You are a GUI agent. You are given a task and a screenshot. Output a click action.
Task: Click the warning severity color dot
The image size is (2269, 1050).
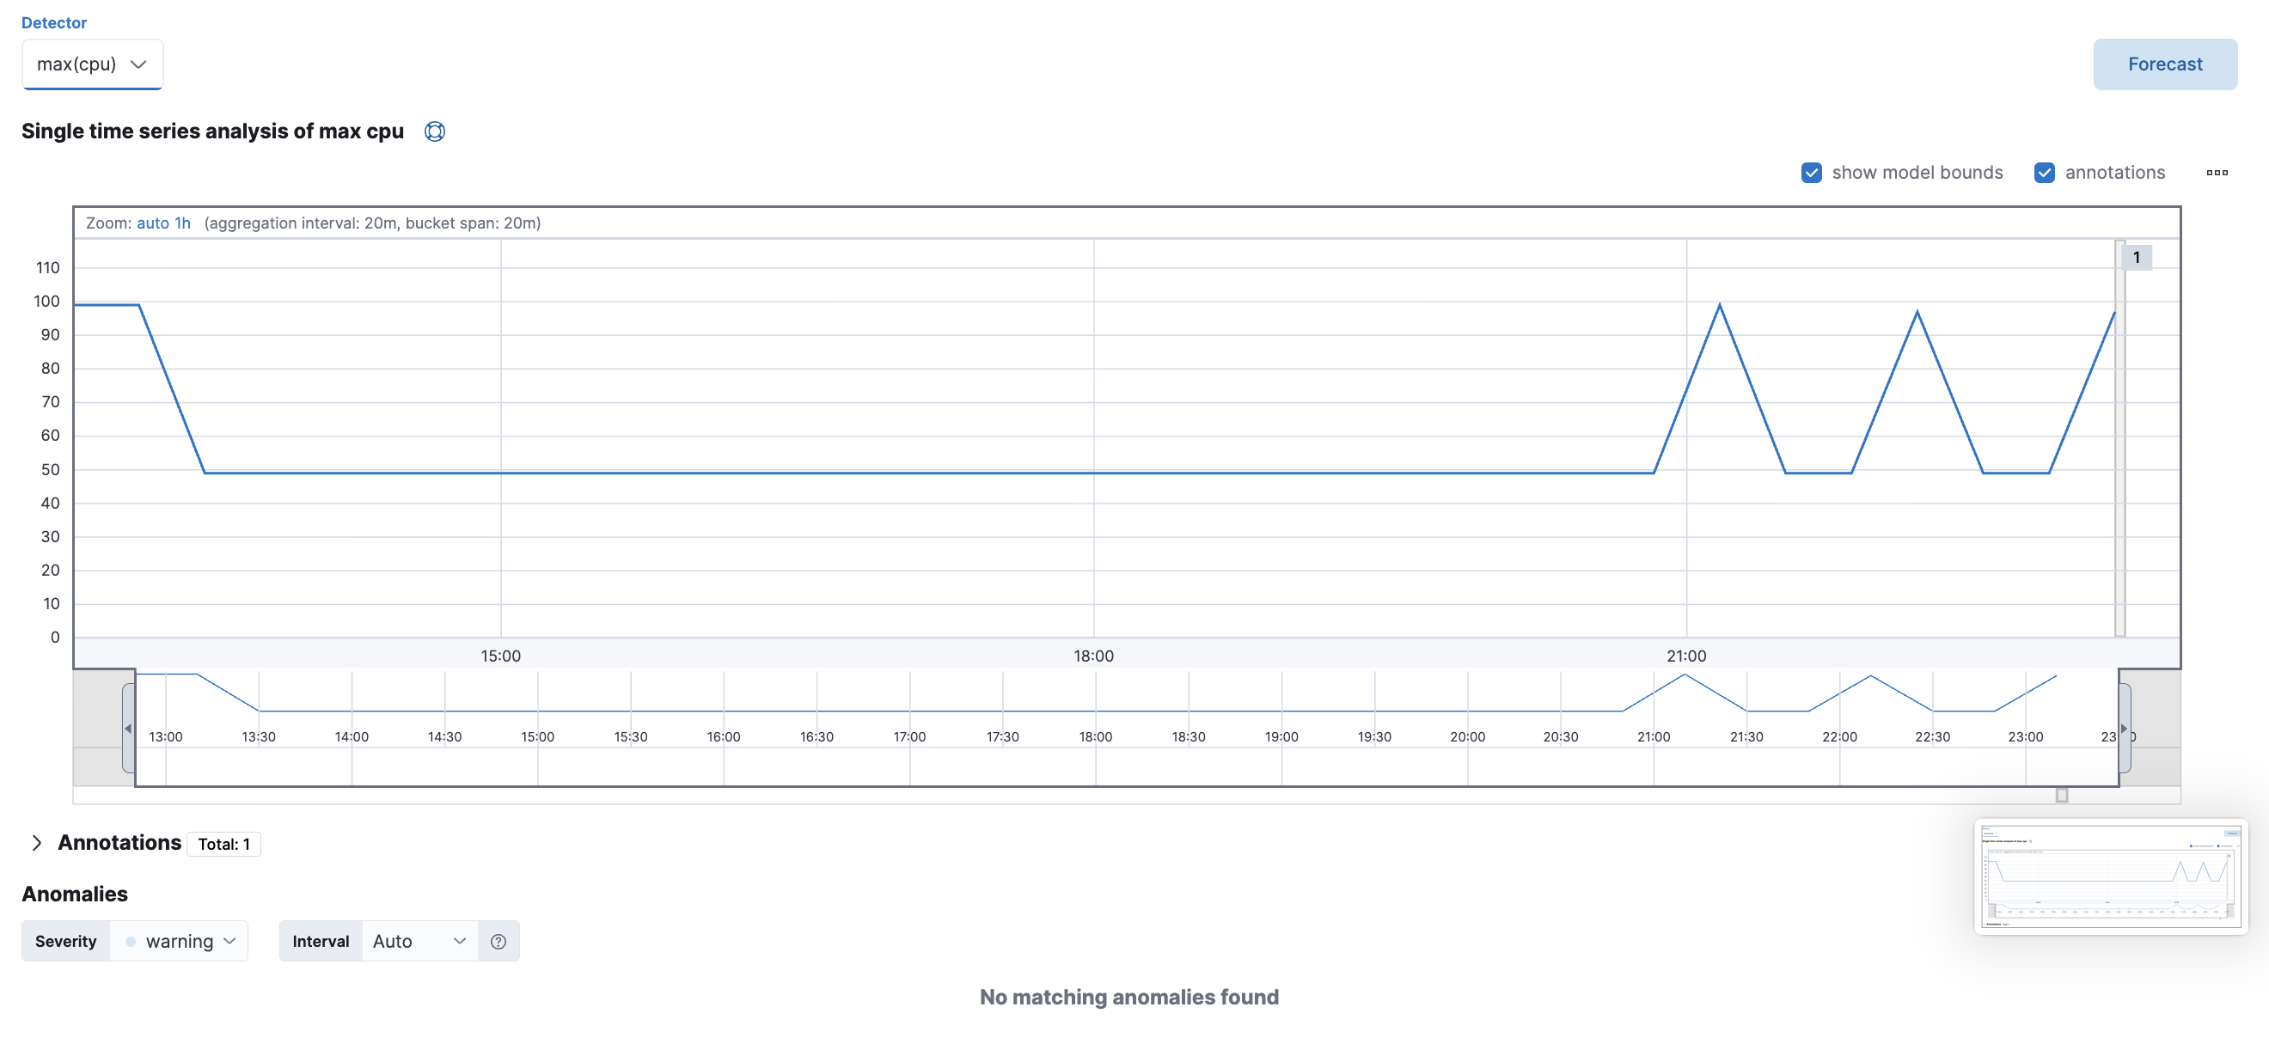click(x=131, y=941)
